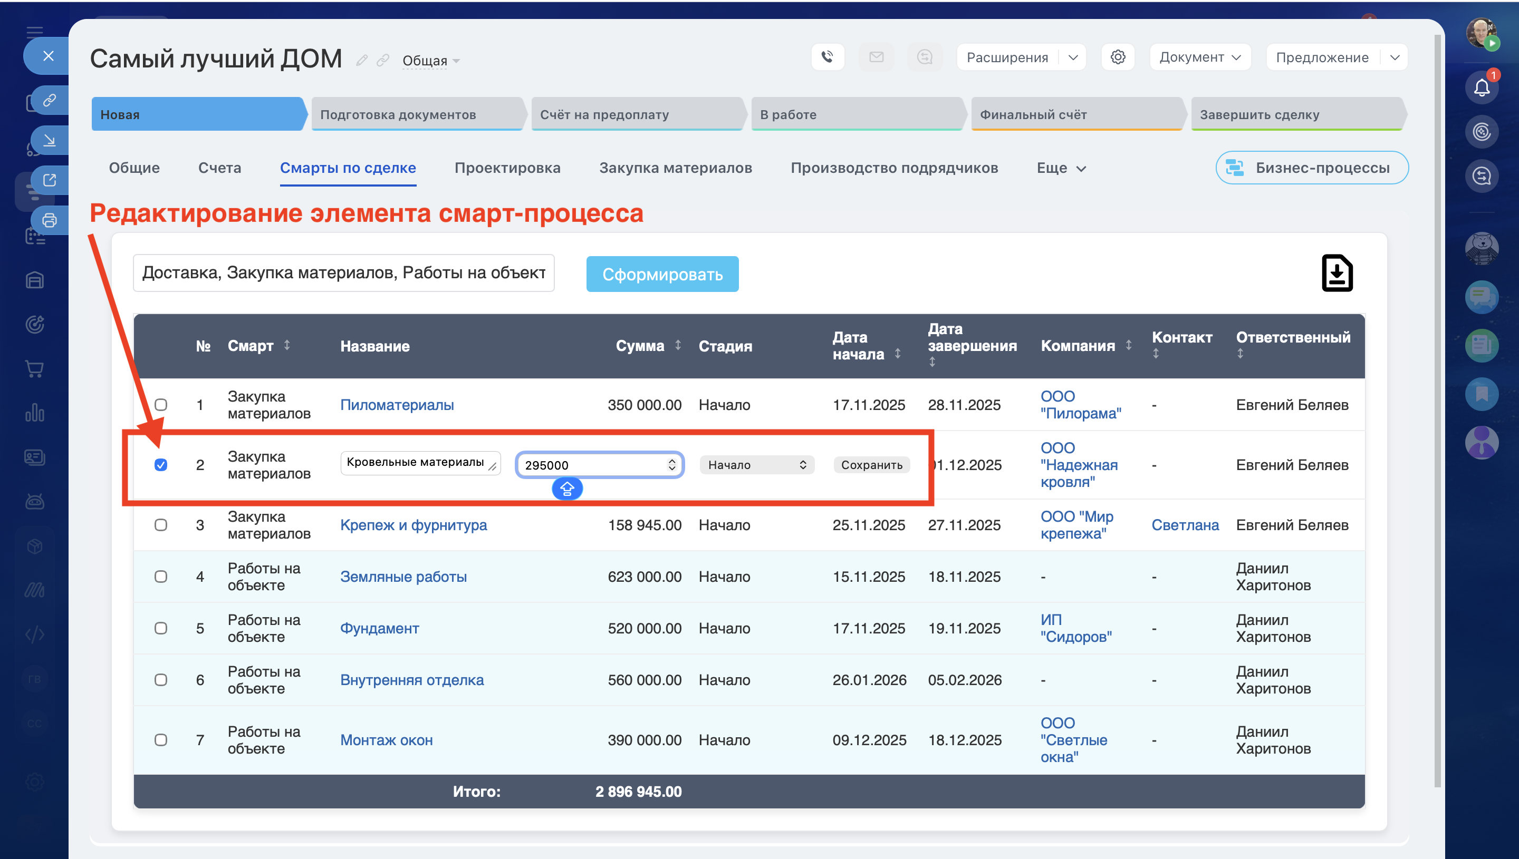Open the Еще tabs dropdown

(x=1061, y=168)
